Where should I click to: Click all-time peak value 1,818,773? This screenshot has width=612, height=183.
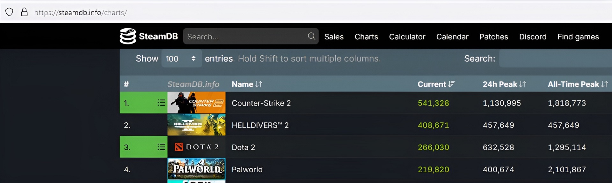(567, 103)
